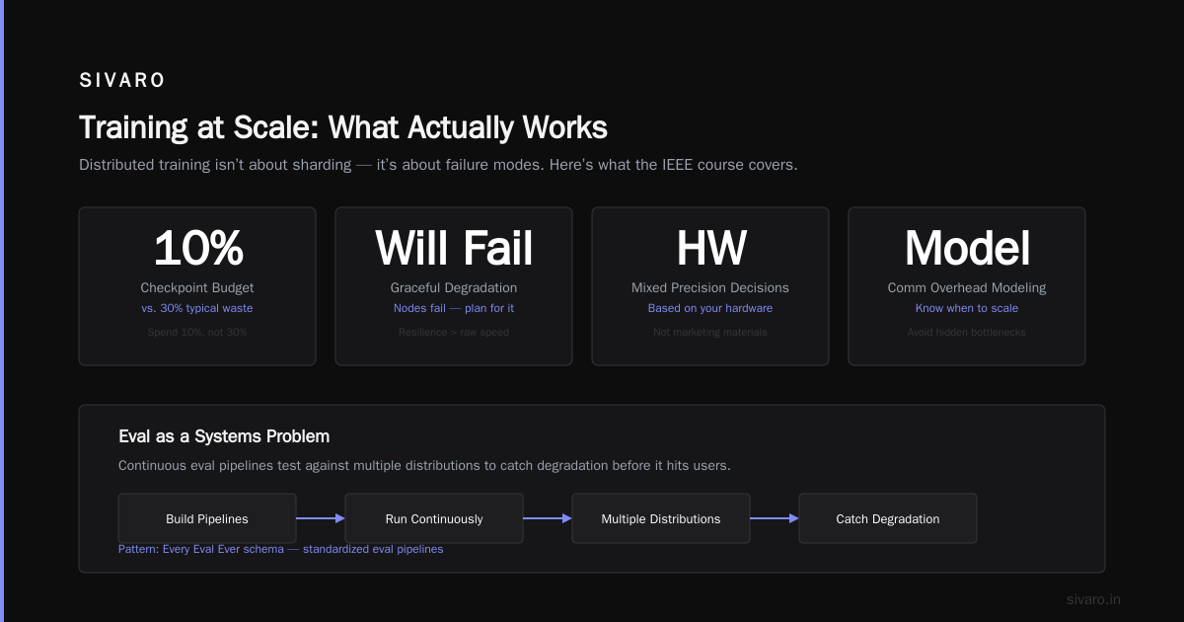The image size is (1184, 622).
Task: Click the Eval as a Systems Problem heading
Action: tap(224, 435)
